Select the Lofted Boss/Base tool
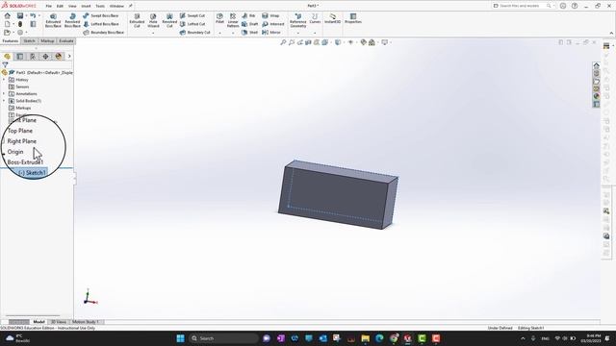 coord(101,24)
